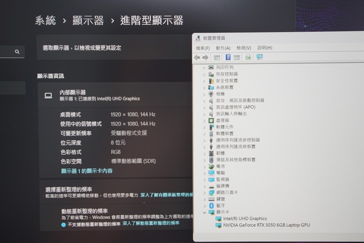Select the 存放控制器 icon
Viewport: 364px width, 243px height.
click(x=211, y=74)
